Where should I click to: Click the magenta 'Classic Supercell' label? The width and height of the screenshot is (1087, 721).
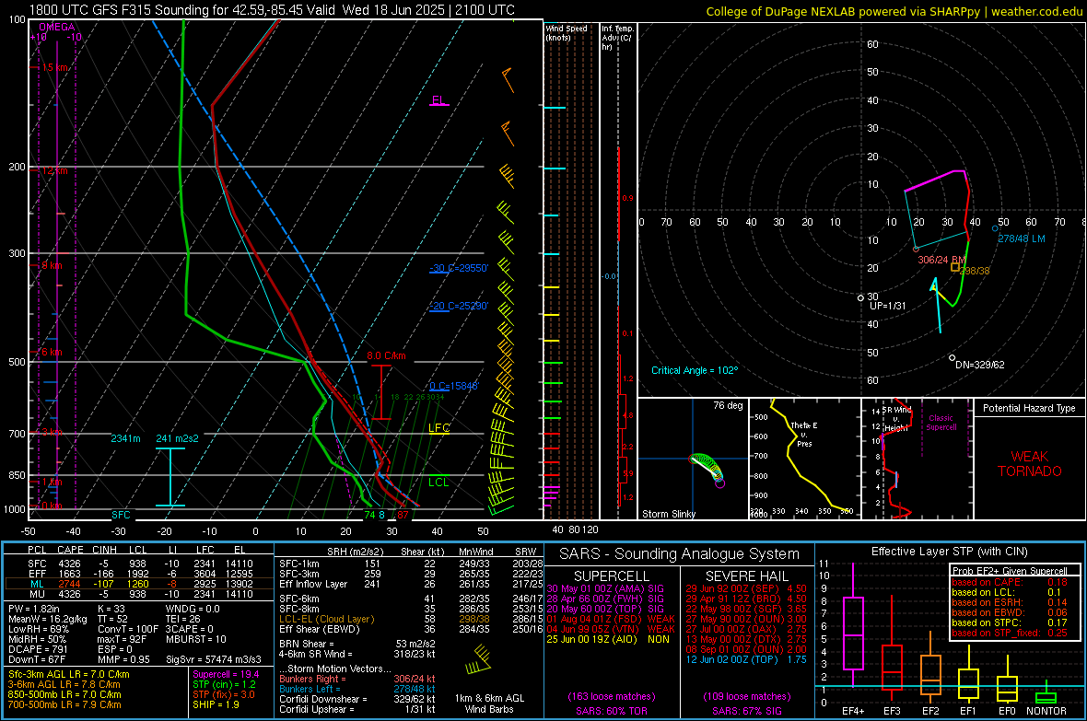click(941, 423)
